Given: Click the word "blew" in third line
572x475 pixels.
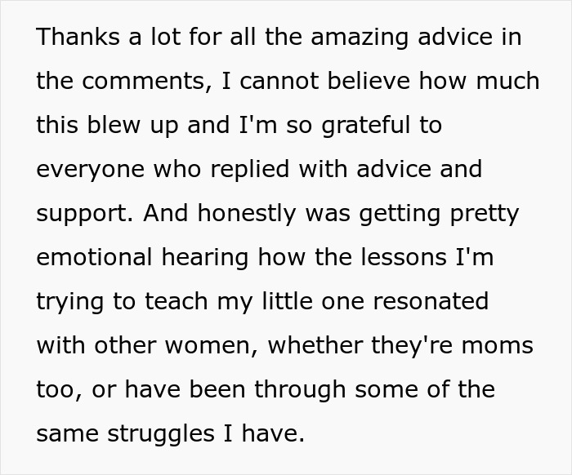Looking at the screenshot, I should pyautogui.click(x=114, y=125).
